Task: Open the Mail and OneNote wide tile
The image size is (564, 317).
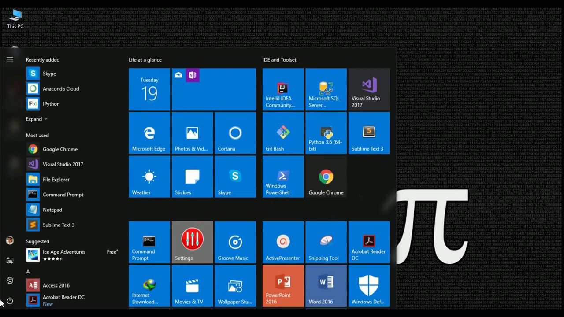Action: click(214, 89)
